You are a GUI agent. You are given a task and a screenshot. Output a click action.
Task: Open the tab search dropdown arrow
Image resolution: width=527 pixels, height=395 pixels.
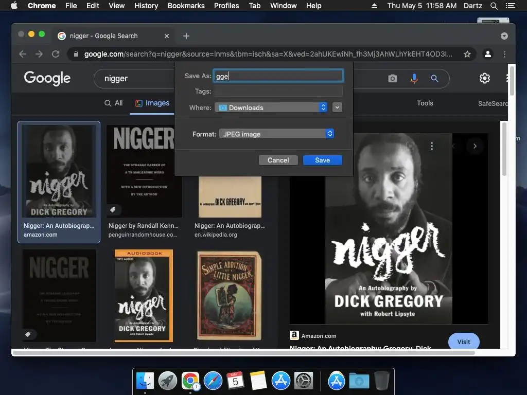pyautogui.click(x=504, y=36)
